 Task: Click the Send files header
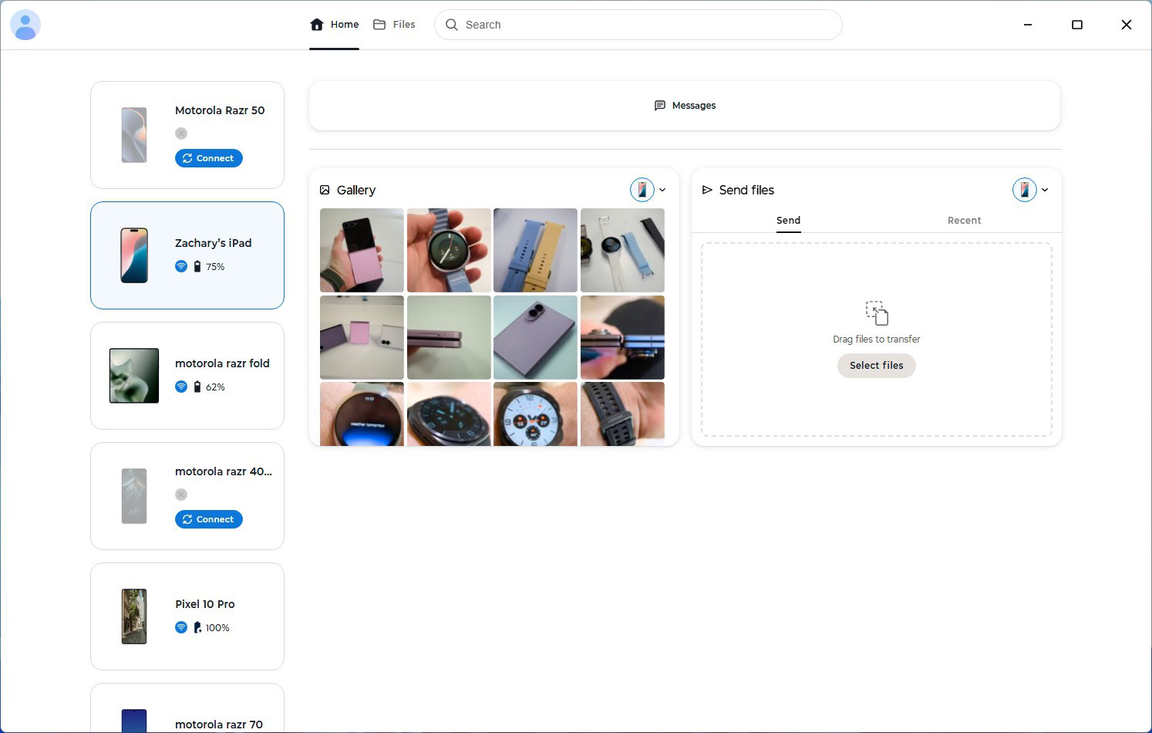point(738,190)
